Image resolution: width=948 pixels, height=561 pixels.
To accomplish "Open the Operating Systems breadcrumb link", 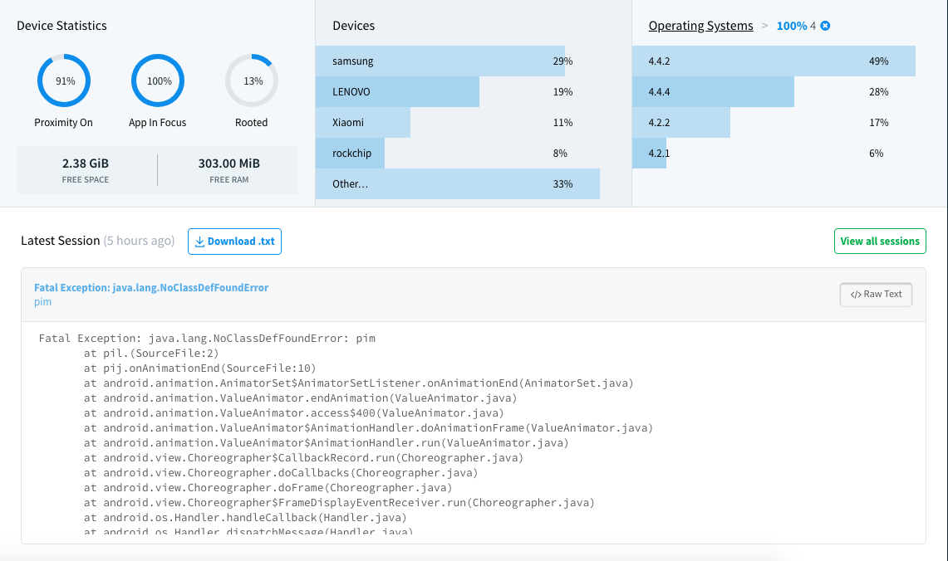I will pyautogui.click(x=700, y=26).
